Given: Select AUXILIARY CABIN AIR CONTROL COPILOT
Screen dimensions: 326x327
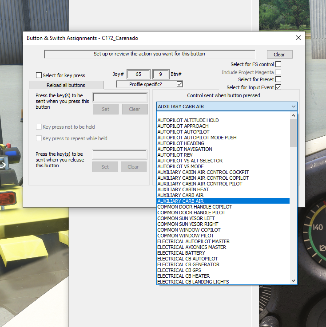Looking at the screenshot, I should 223,178.
